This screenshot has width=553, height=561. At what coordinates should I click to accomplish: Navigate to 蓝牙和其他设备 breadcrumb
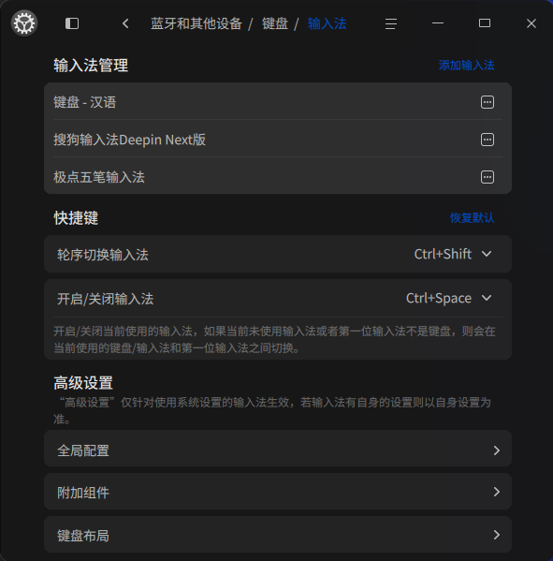196,24
